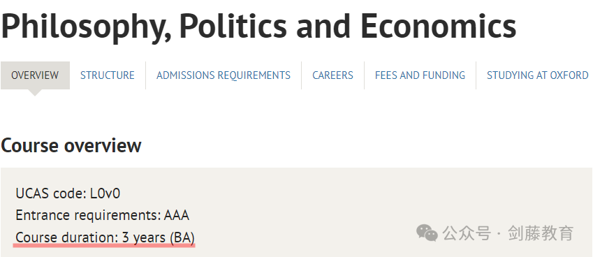Click the WeChat logo in the watermark

427,233
